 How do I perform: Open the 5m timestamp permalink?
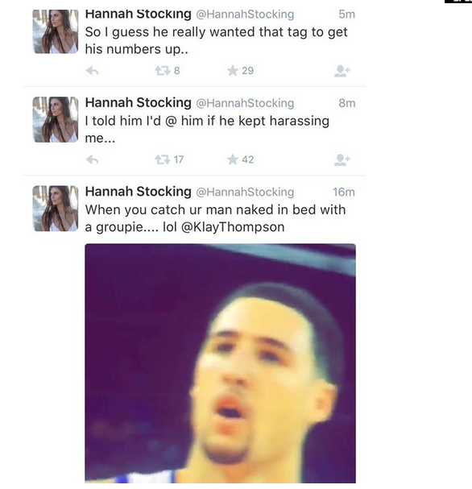click(347, 15)
